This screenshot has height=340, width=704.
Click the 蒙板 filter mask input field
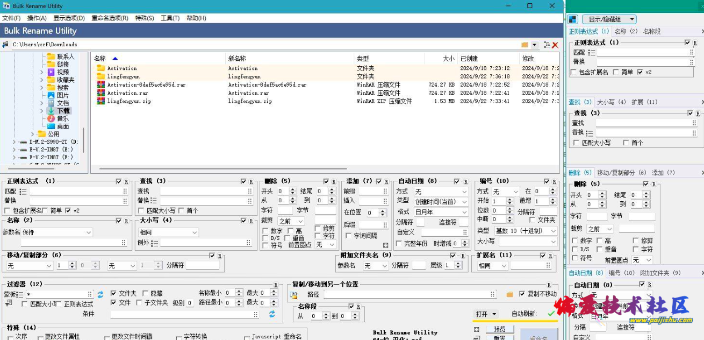(x=60, y=294)
